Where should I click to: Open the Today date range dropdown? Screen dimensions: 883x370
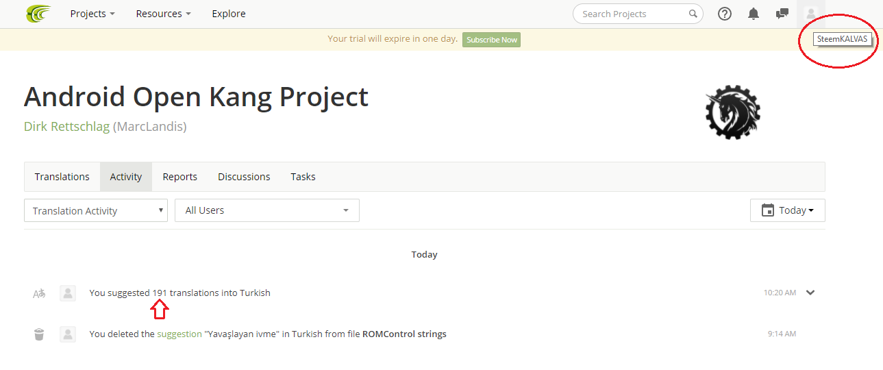788,210
